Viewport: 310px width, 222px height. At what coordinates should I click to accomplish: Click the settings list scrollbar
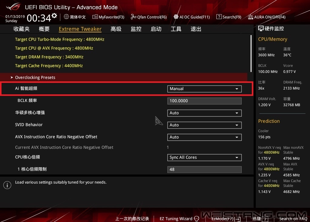coord(251,54)
